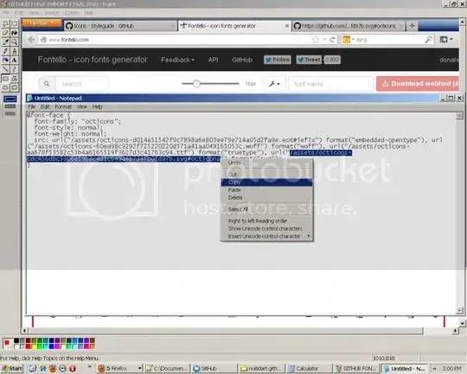Click the bookmark star in address bar

315,39
